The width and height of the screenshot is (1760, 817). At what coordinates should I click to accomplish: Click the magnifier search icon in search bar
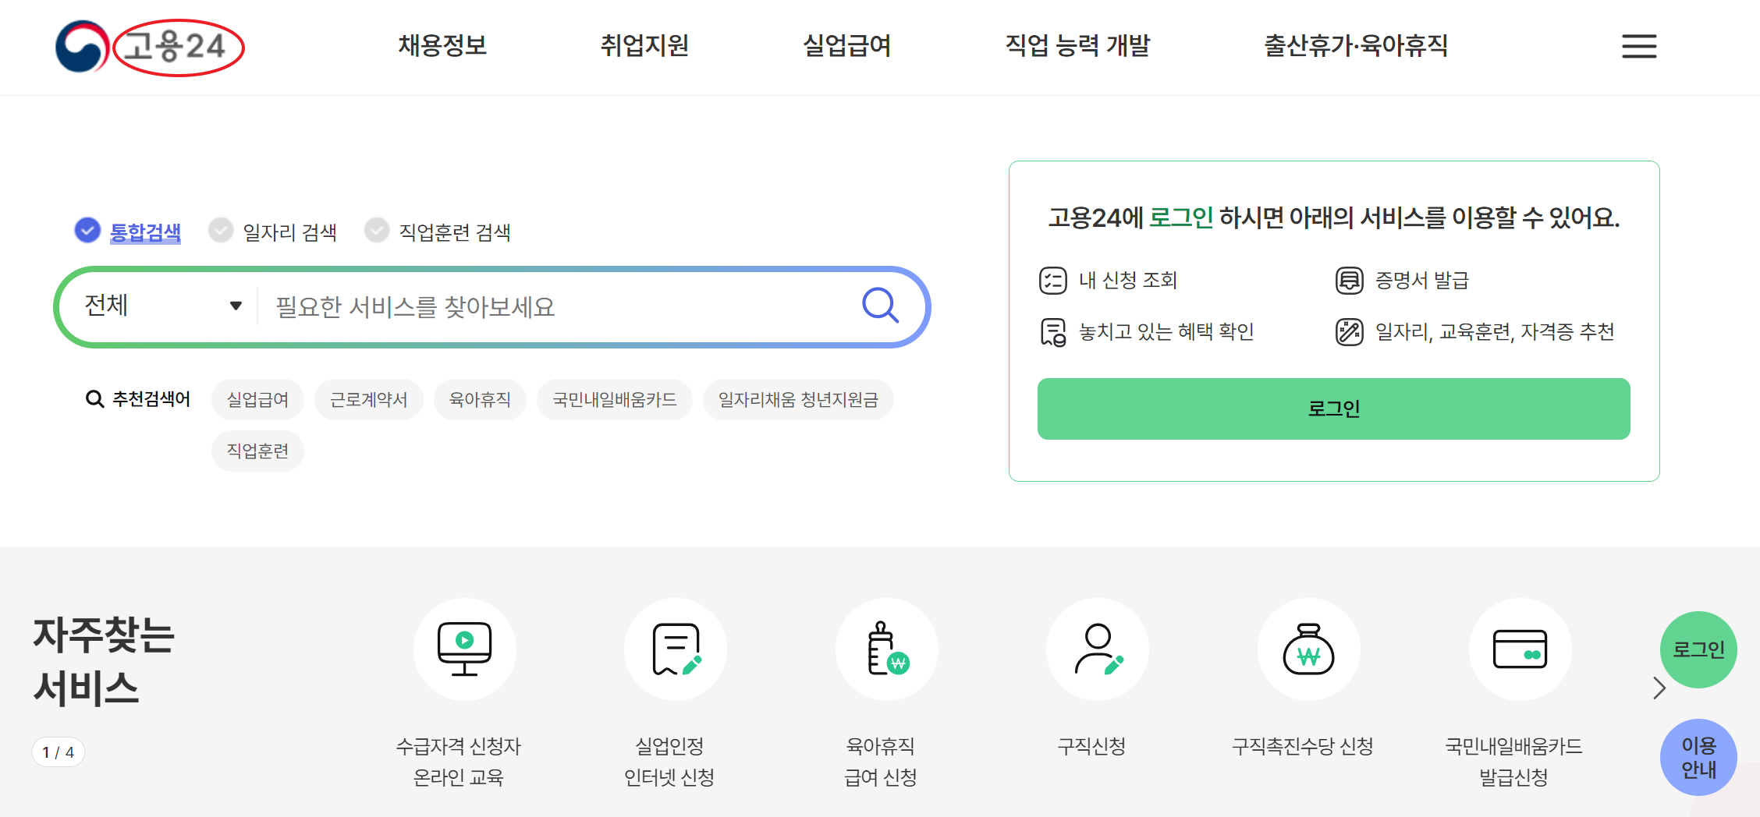tap(880, 305)
